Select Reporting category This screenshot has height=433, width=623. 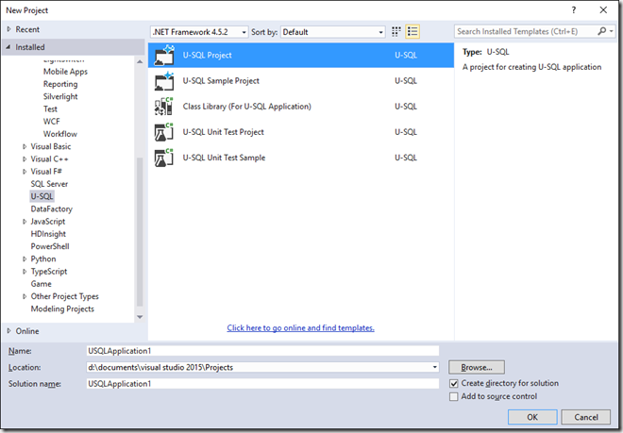coord(60,84)
